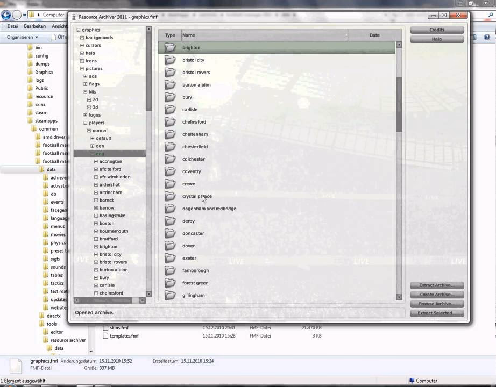
Task: Select skins.fmf file icon in Explorer
Action: click(105, 327)
